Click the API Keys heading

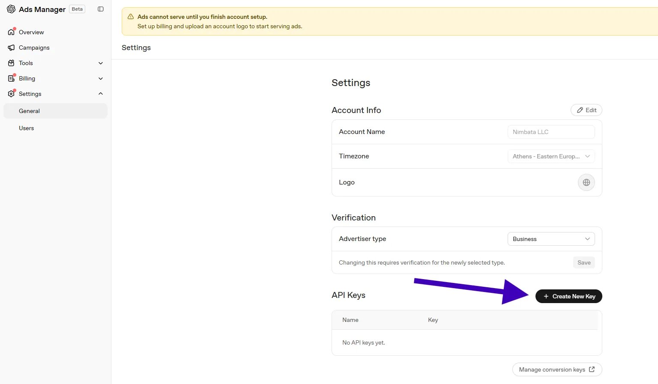[349, 295]
